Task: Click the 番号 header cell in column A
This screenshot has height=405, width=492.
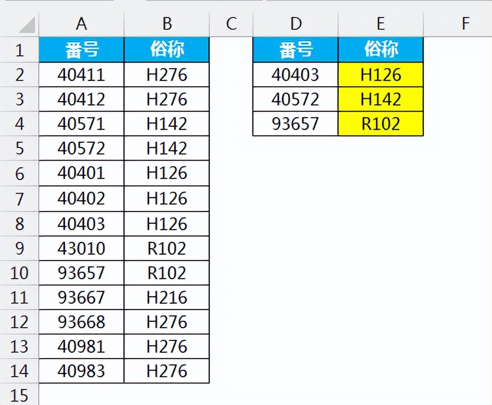Action: (81, 50)
